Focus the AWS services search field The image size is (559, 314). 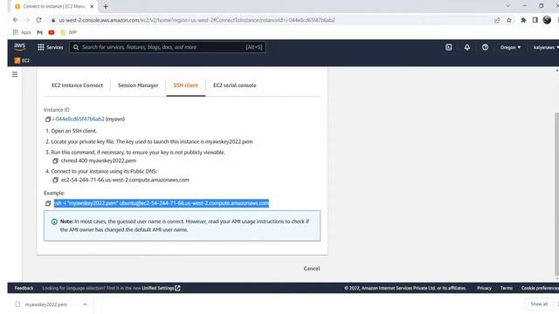tap(167, 47)
